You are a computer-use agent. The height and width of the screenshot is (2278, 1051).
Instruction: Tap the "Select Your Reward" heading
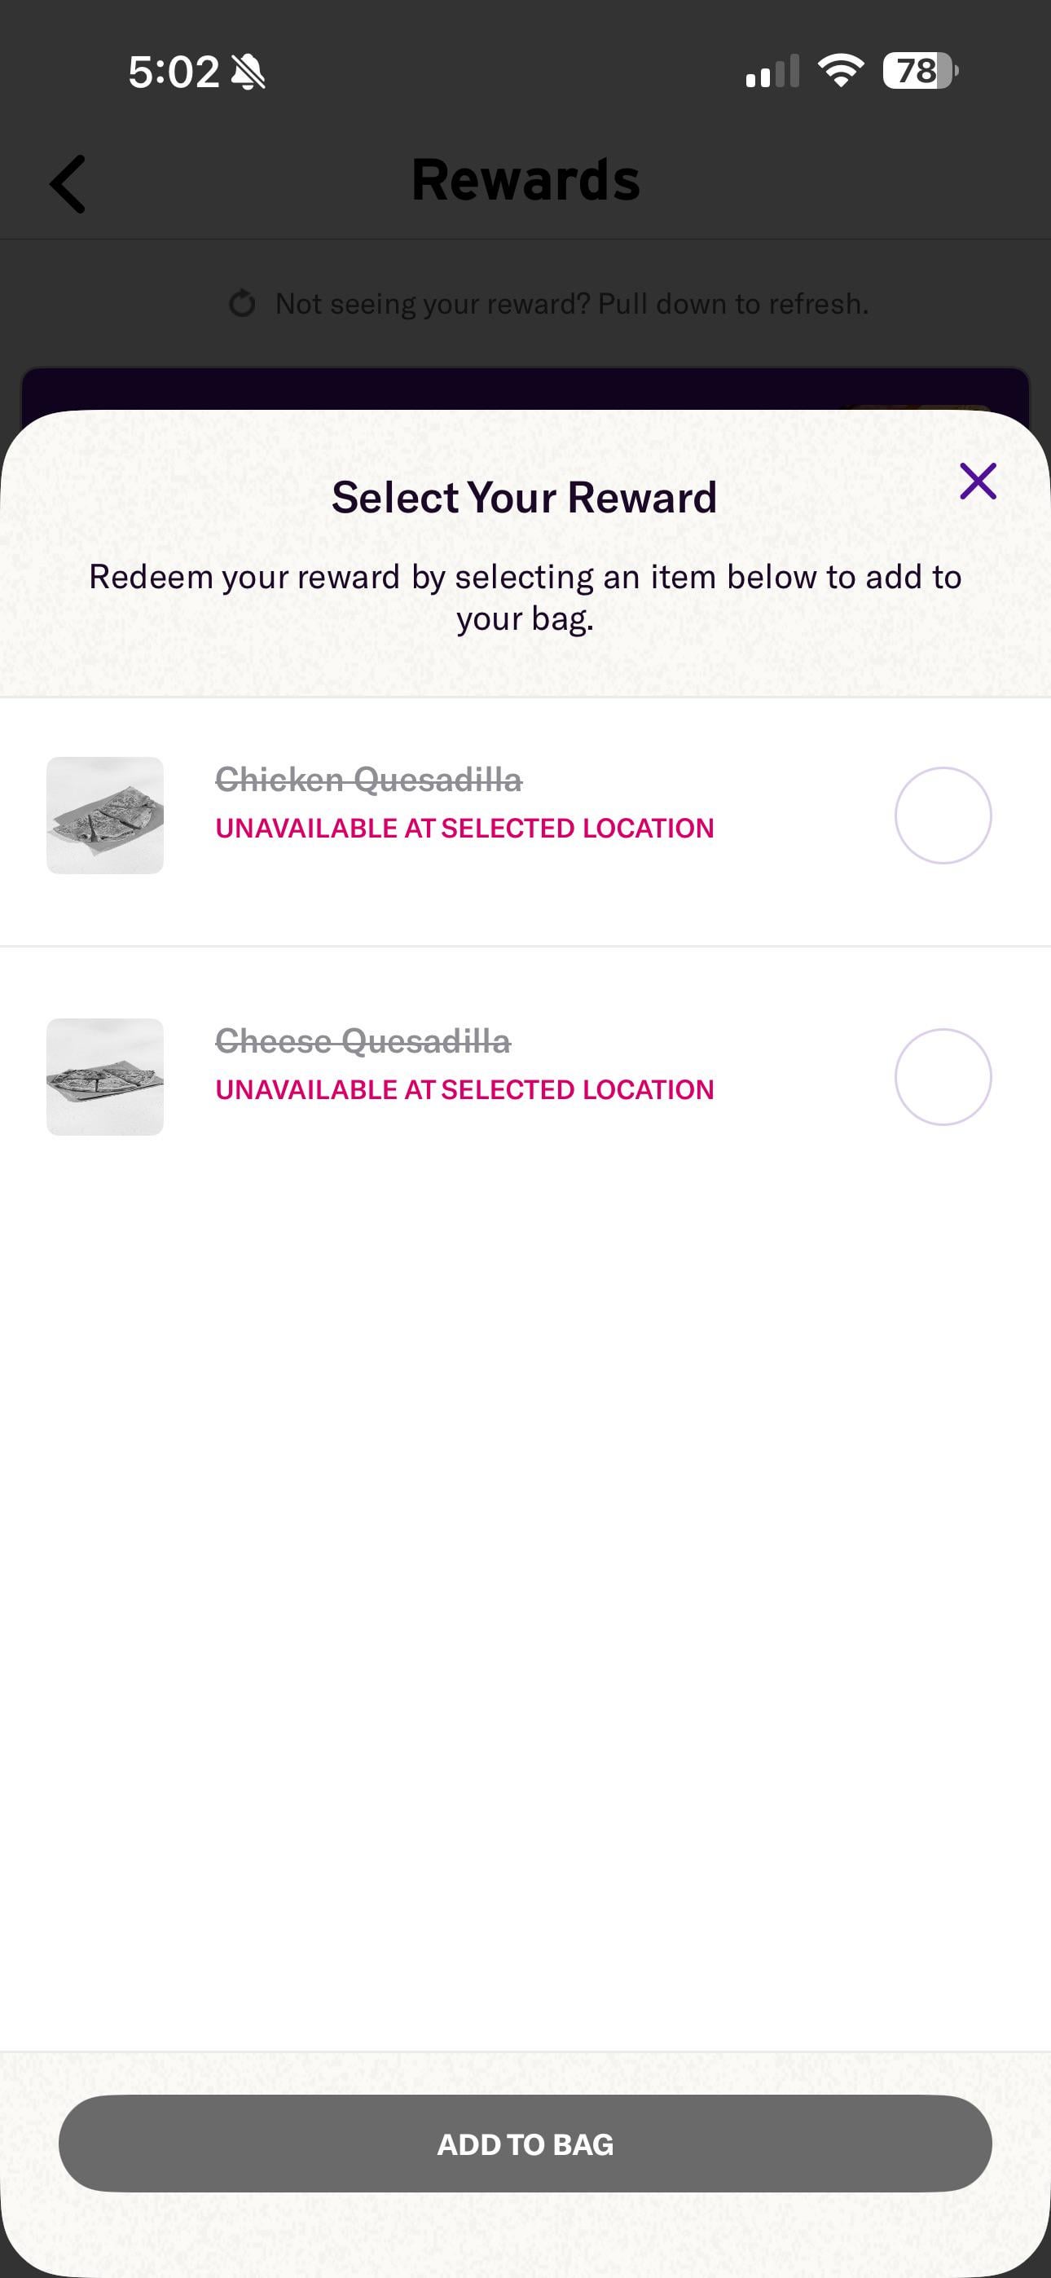coord(524,497)
